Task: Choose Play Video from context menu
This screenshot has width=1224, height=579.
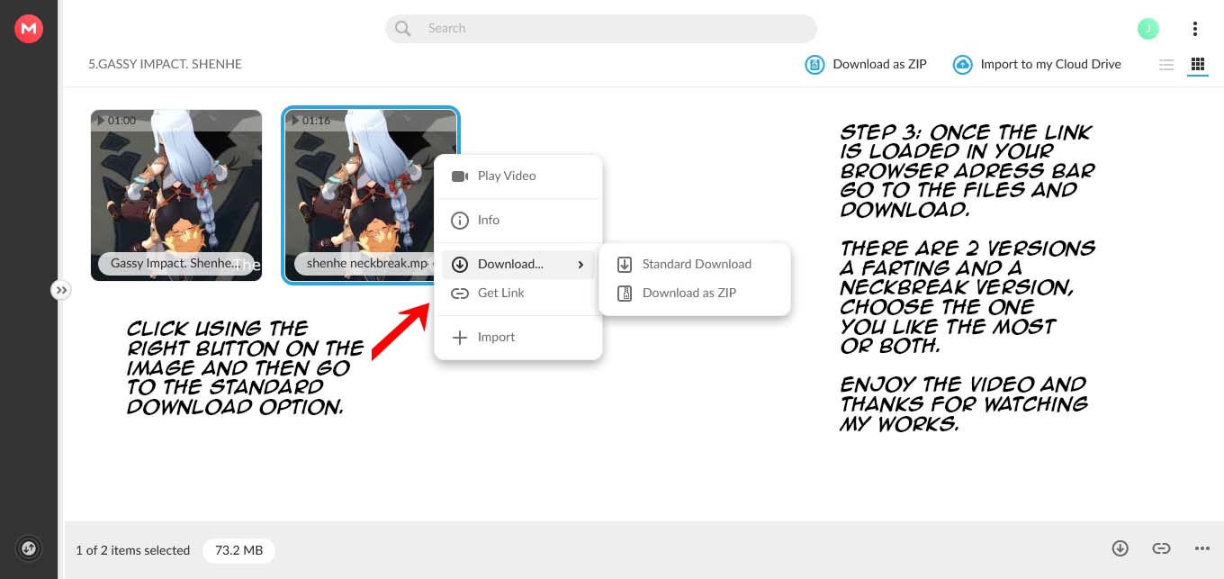Action: (x=518, y=176)
